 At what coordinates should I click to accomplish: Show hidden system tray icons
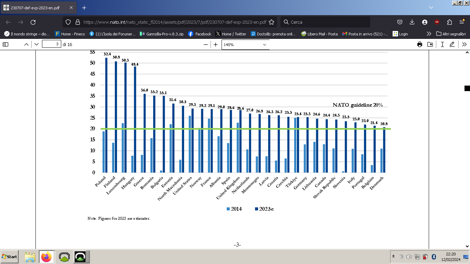(x=394, y=256)
